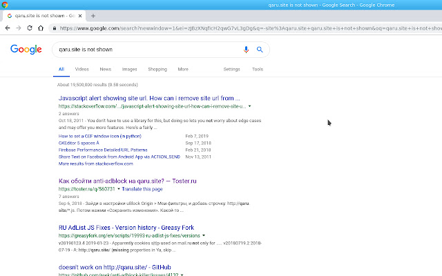The width and height of the screenshot is (442, 276).
Task: Click the Google logo
Action: tap(26, 50)
